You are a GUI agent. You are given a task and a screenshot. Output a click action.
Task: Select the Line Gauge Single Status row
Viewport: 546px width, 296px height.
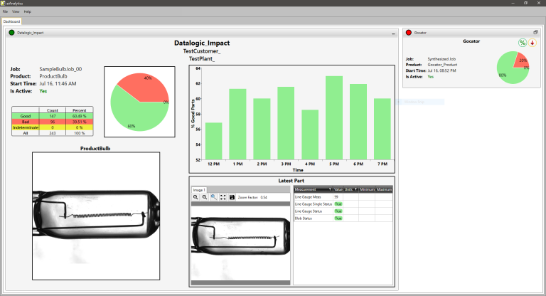tap(343, 204)
